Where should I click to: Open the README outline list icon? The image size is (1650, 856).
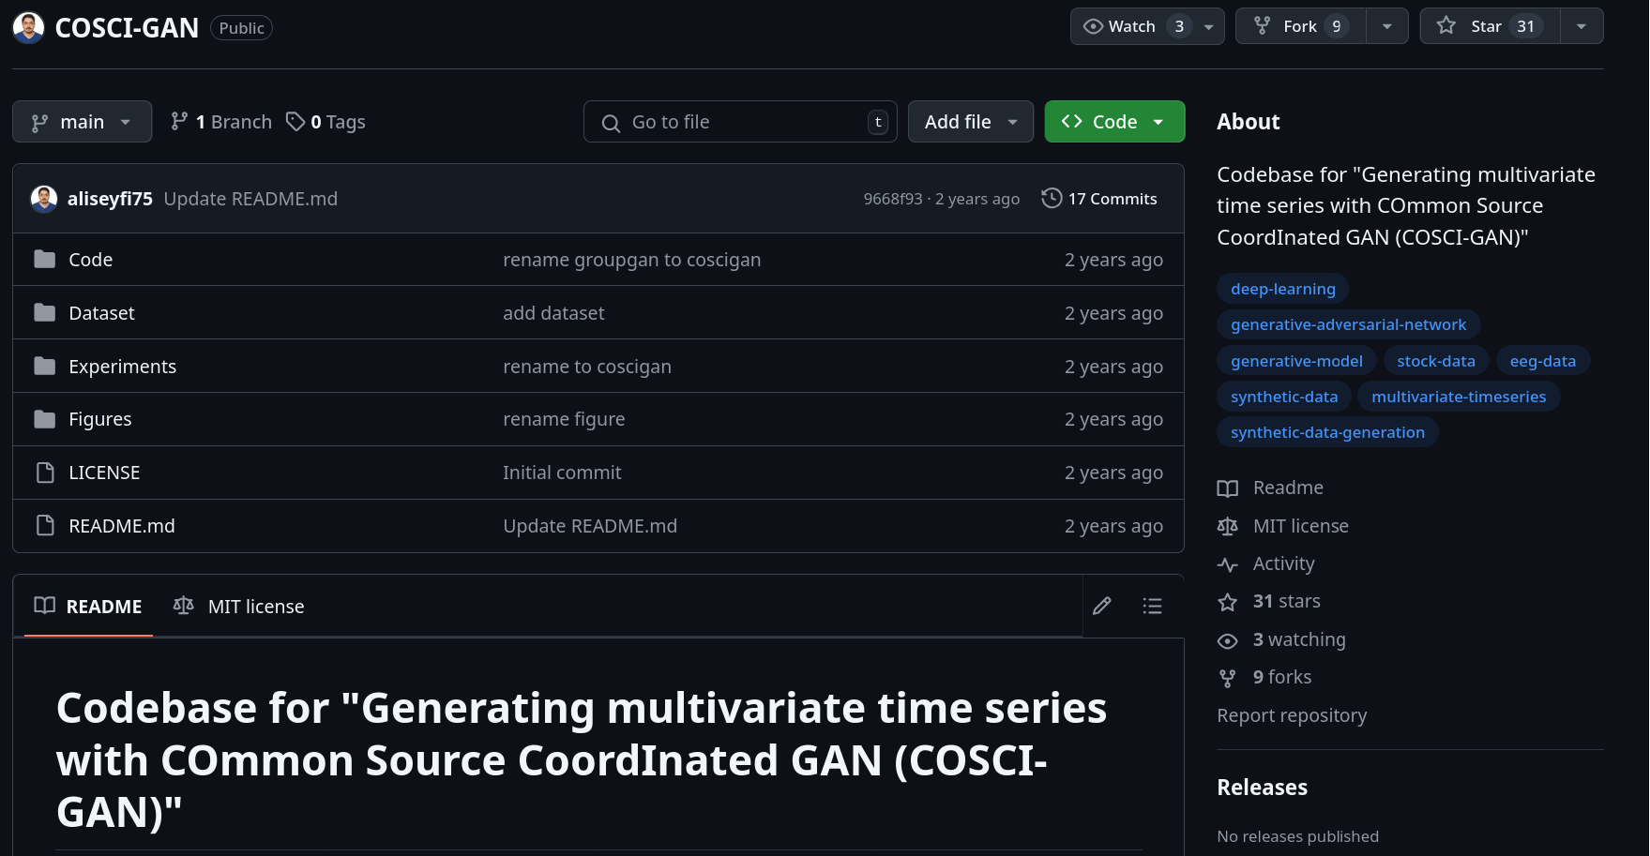(1152, 607)
